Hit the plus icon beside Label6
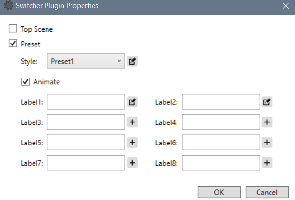 pos(268,143)
